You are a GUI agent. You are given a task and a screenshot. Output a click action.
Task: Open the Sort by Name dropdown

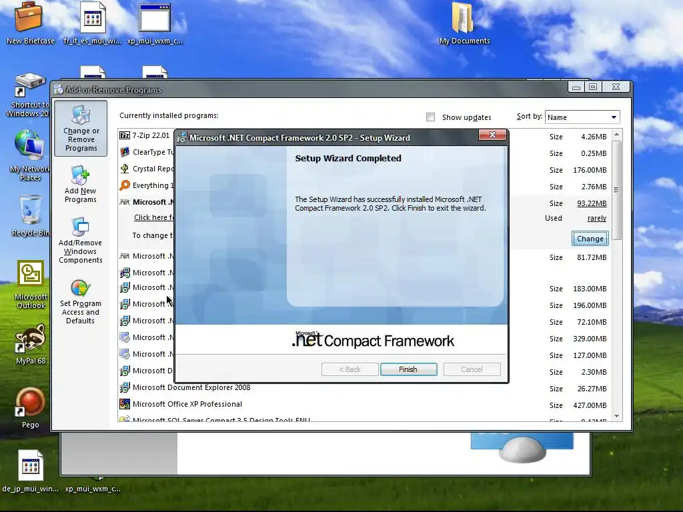coord(582,117)
